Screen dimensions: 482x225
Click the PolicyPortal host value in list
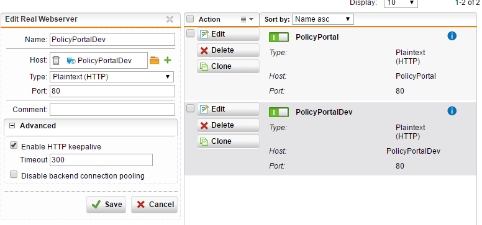416,76
